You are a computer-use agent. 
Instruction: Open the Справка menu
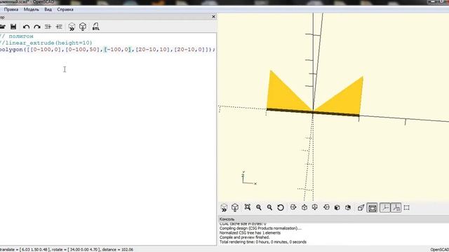(x=65, y=9)
